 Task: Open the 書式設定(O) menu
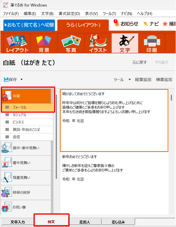[x=69, y=14]
